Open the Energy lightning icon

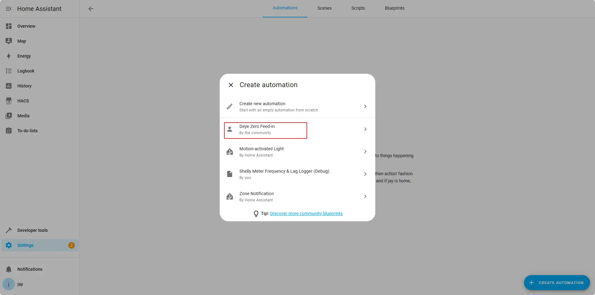(9, 56)
